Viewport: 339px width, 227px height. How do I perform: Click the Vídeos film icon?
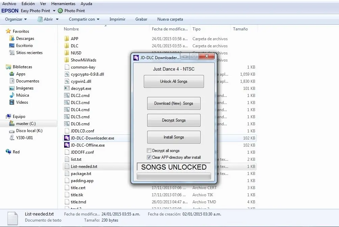click(x=12, y=102)
